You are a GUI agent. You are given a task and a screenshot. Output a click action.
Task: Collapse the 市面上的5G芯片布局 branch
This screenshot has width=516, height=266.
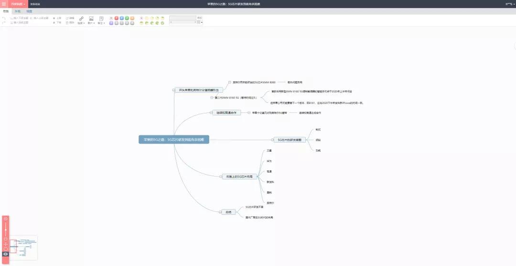[x=221, y=177]
